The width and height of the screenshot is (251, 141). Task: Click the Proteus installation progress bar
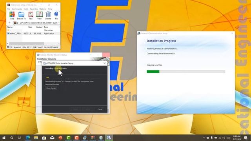pos(186,72)
